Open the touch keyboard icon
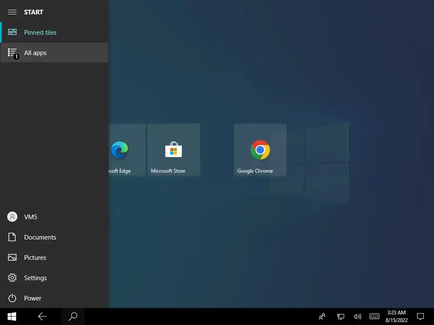The image size is (434, 325). coord(375,317)
